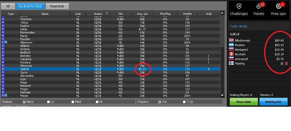Click the speed table icon on Allentown row
Viewport: 291px width, 131px height.
[6, 42]
